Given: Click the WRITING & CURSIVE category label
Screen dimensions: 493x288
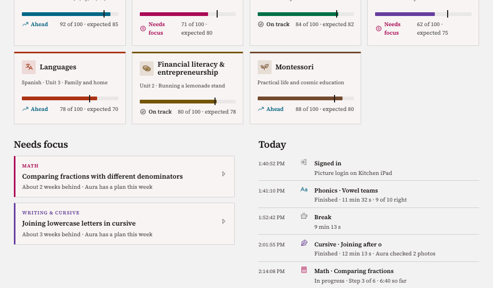Looking at the screenshot, I should click(x=51, y=213).
